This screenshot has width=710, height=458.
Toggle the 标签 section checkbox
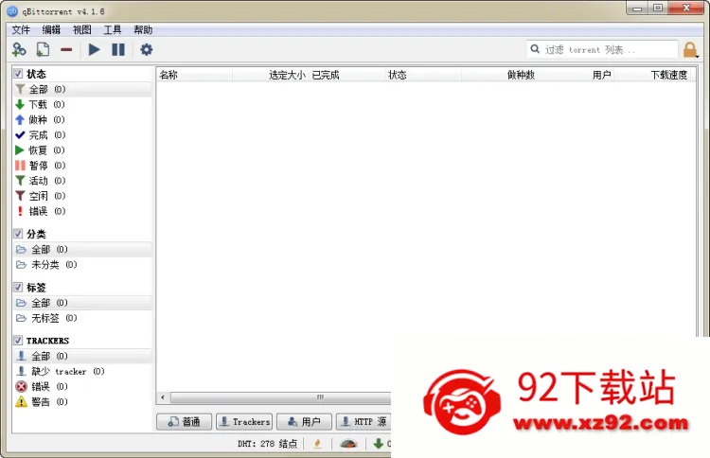tap(18, 287)
